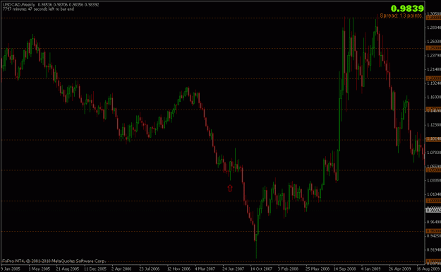Click the large green 0.9839 price readout
The height and width of the screenshot is (272, 441).
pyautogui.click(x=407, y=8)
